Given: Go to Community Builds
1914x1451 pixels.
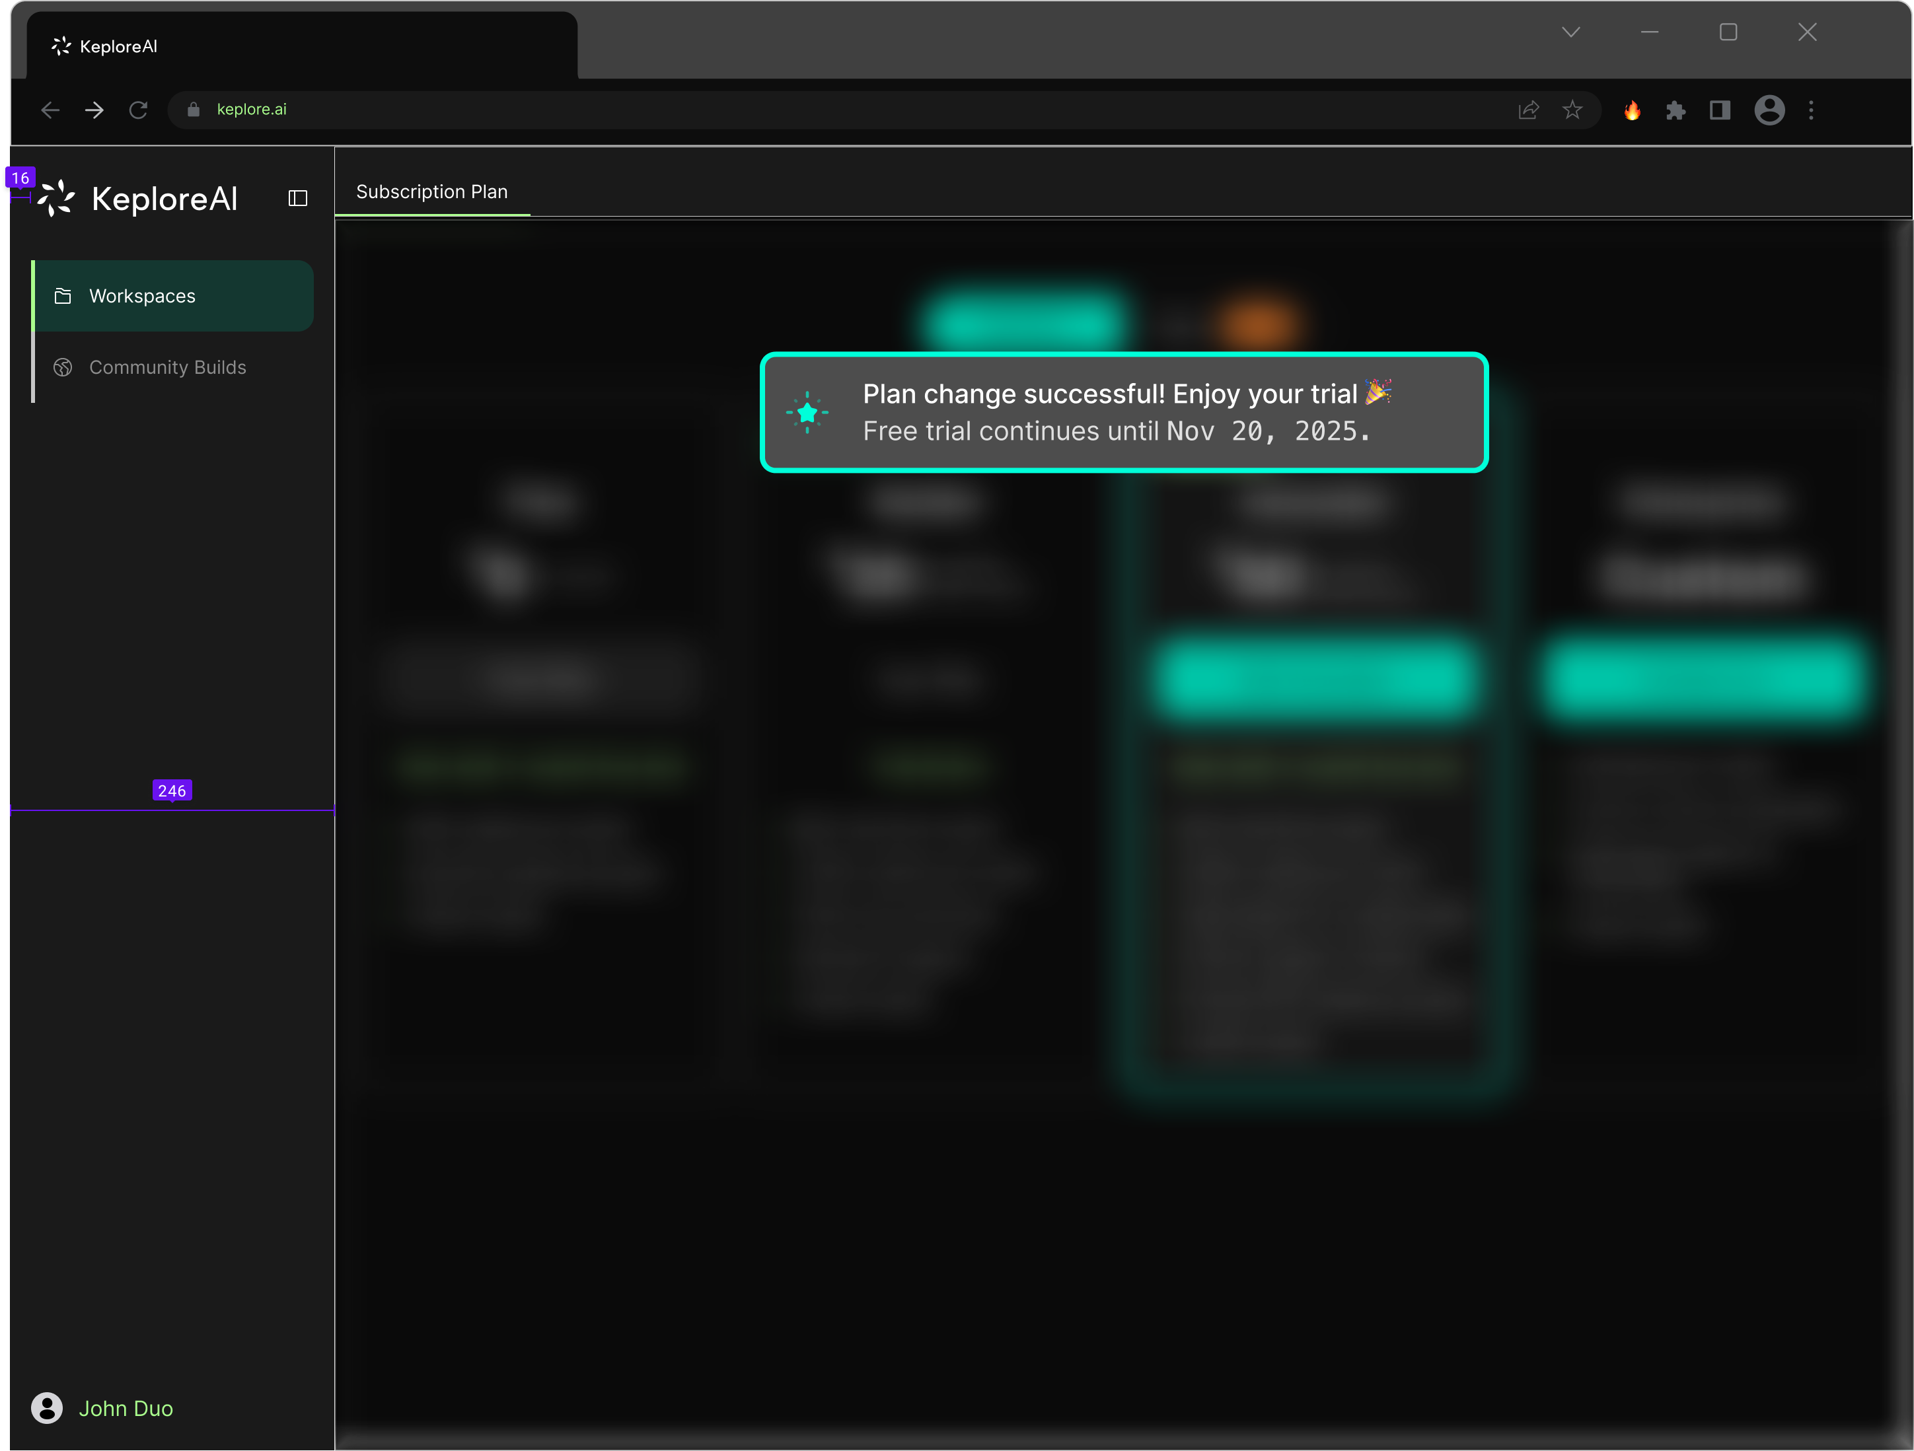Looking at the screenshot, I should point(167,367).
